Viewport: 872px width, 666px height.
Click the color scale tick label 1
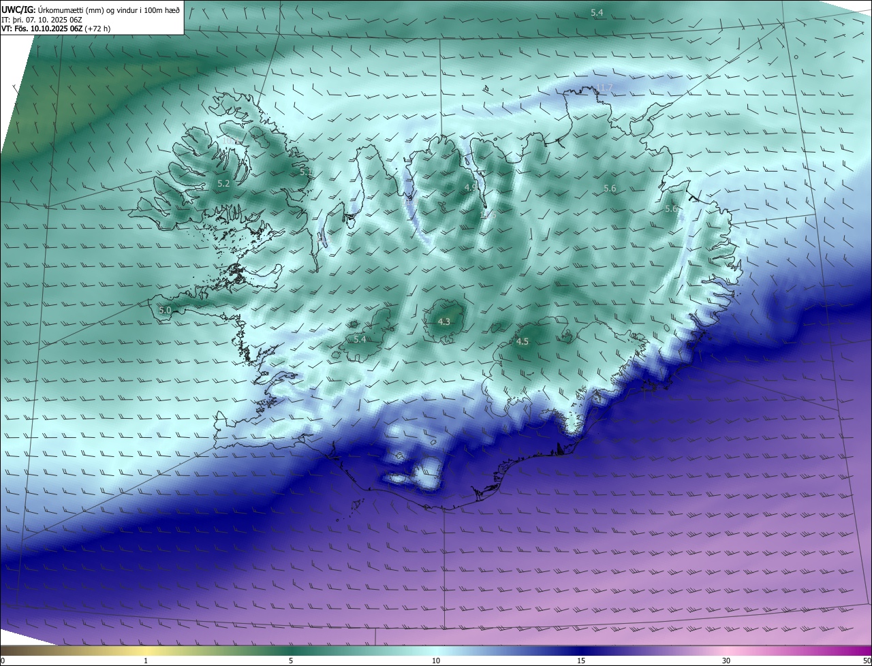(146, 661)
